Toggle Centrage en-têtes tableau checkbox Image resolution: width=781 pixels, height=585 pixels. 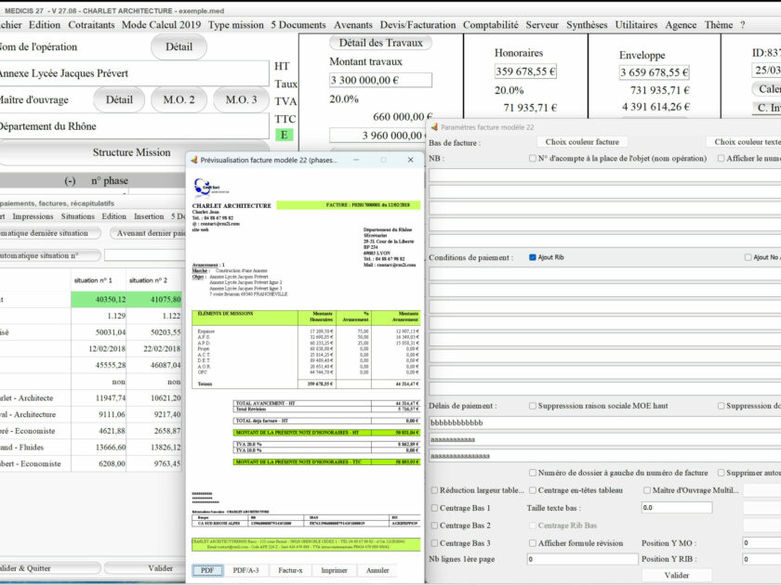533,490
